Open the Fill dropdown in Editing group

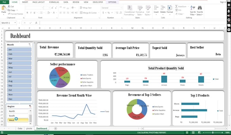[x=179, y=10]
